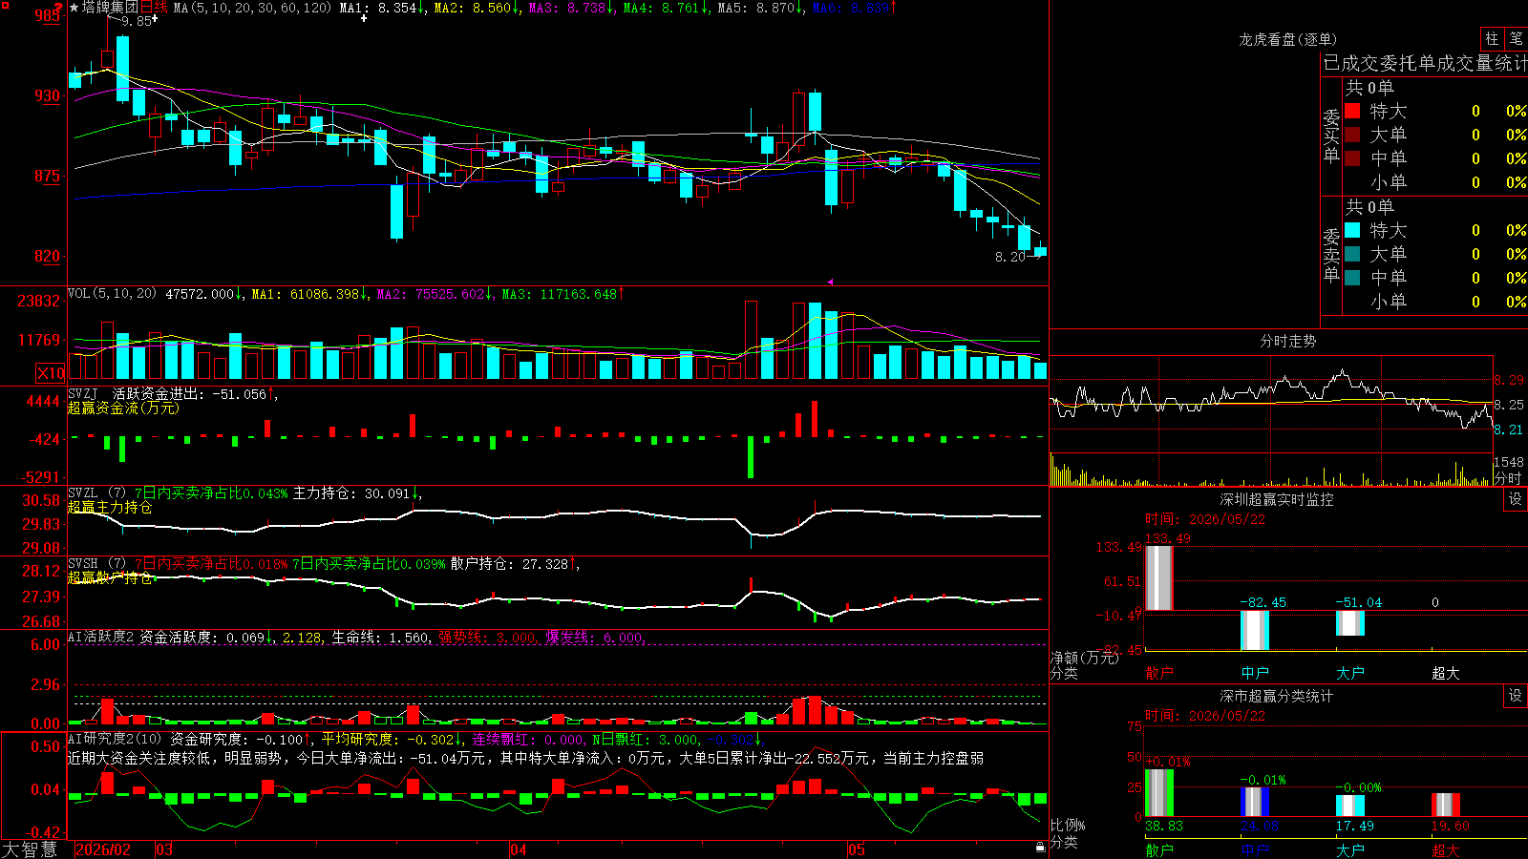The height and width of the screenshot is (859, 1528).
Task: Click 超大 category in 深圳超赢实时监控 chart
Action: pos(1446,673)
